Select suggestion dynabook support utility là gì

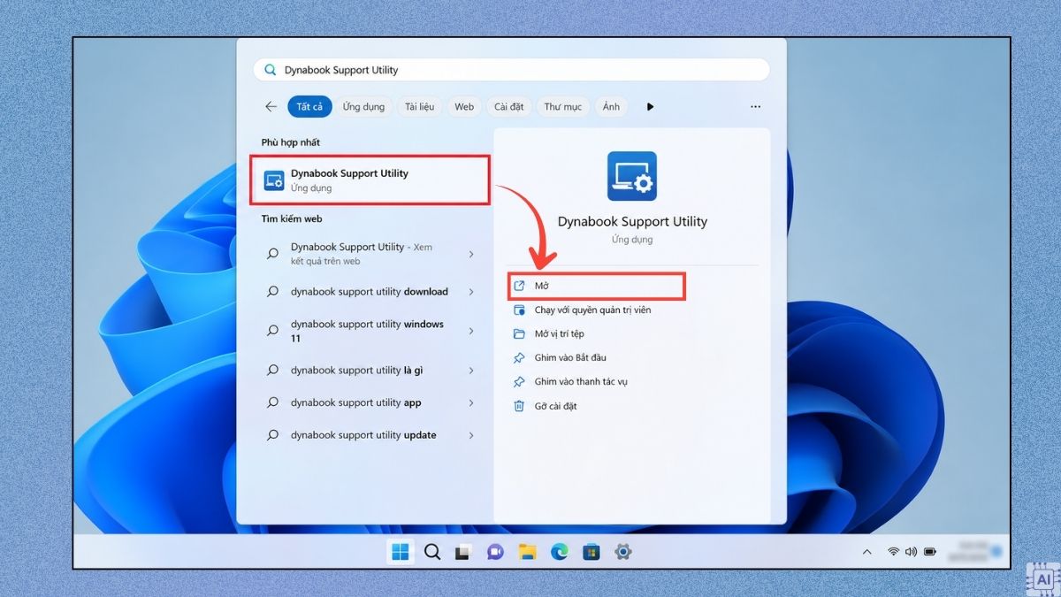coord(371,371)
